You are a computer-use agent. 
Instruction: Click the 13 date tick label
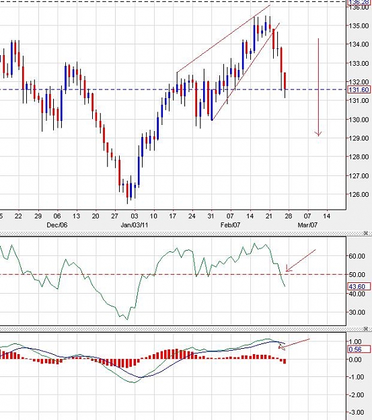pyautogui.click(x=77, y=216)
